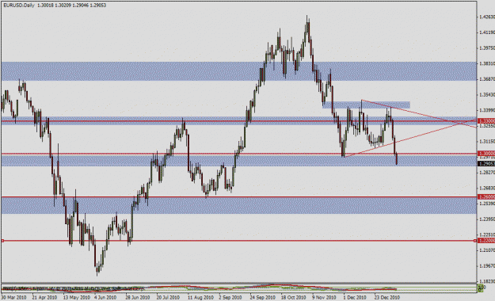495x301 pixels.
Task: Click the green indicator scale box at bottom right
Action: 480,288
